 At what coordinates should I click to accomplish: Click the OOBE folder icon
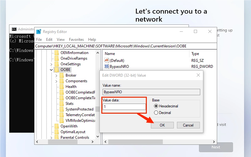57,70
